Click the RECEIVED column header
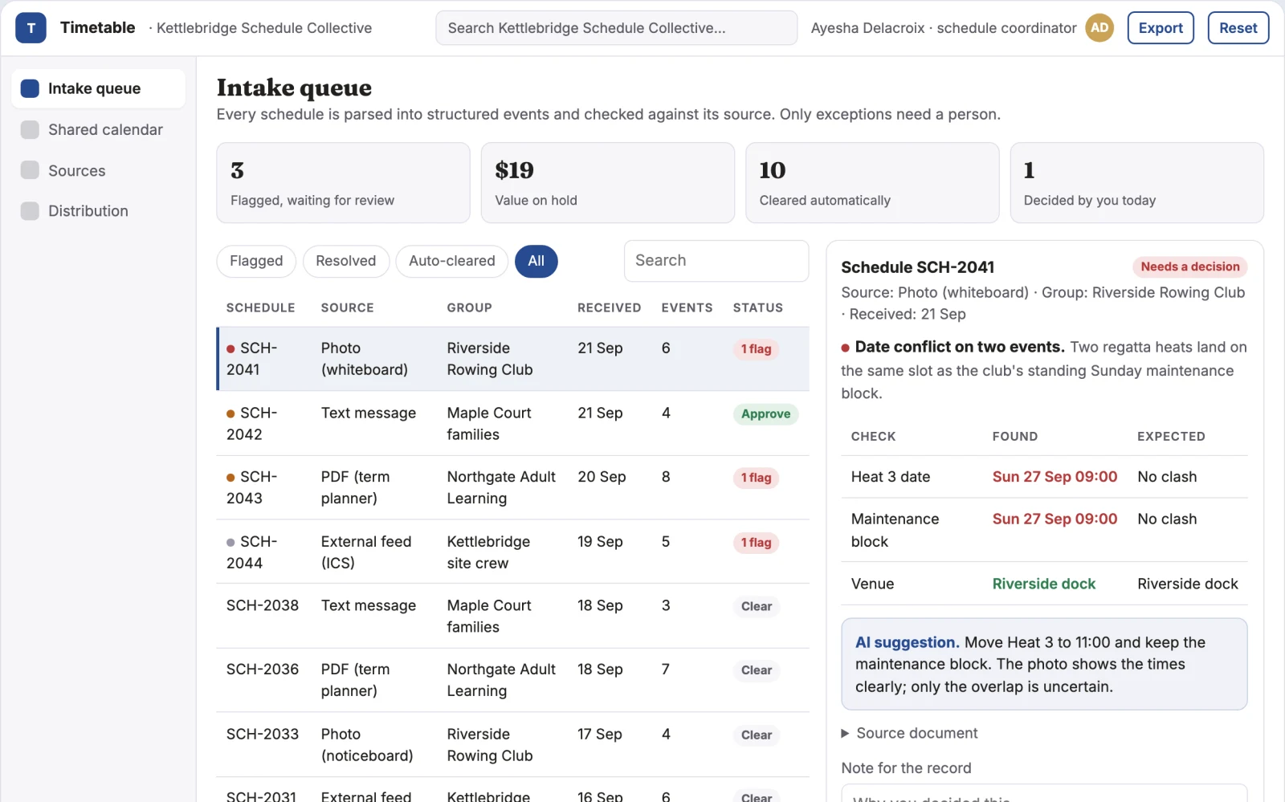Image resolution: width=1285 pixels, height=802 pixels. click(609, 307)
